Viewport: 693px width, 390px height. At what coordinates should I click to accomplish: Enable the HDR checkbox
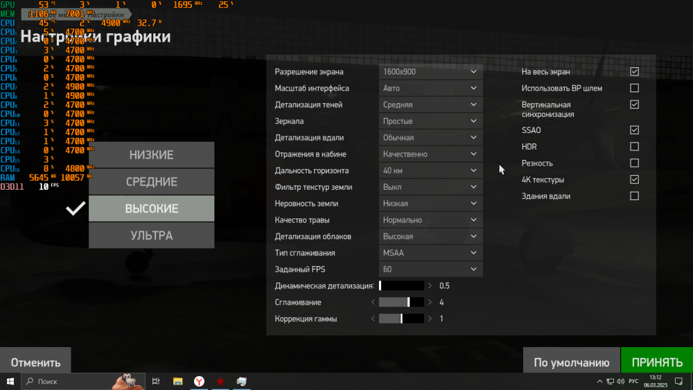(x=634, y=146)
